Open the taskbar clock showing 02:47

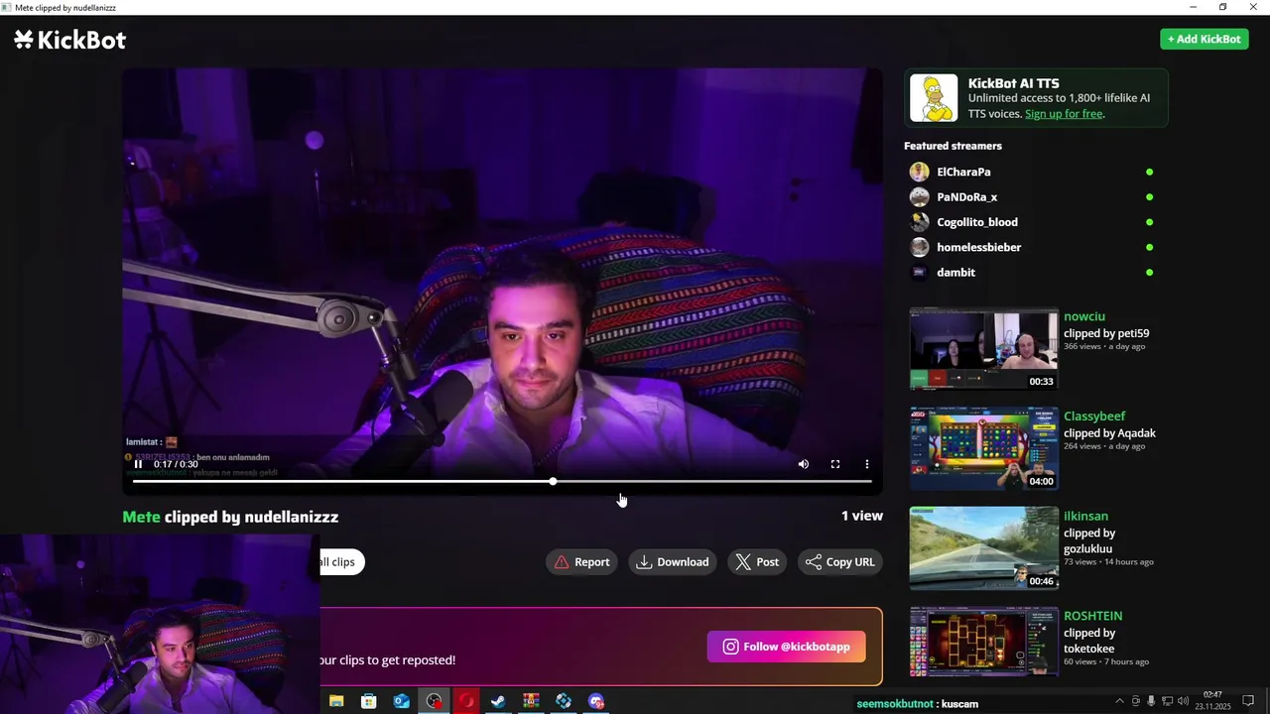tap(1211, 701)
